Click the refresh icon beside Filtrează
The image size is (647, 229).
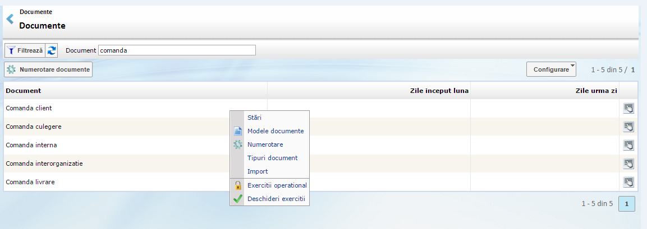pyautogui.click(x=52, y=50)
